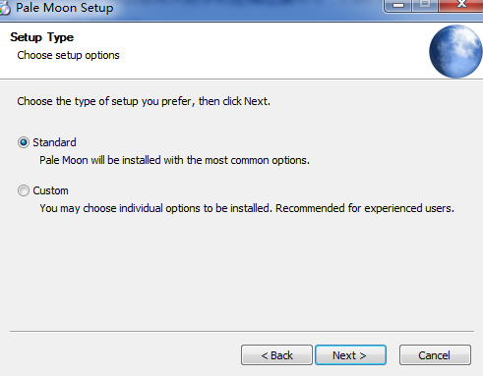This screenshot has height=376, width=483.
Task: Go to the next step with Next
Action: point(350,355)
